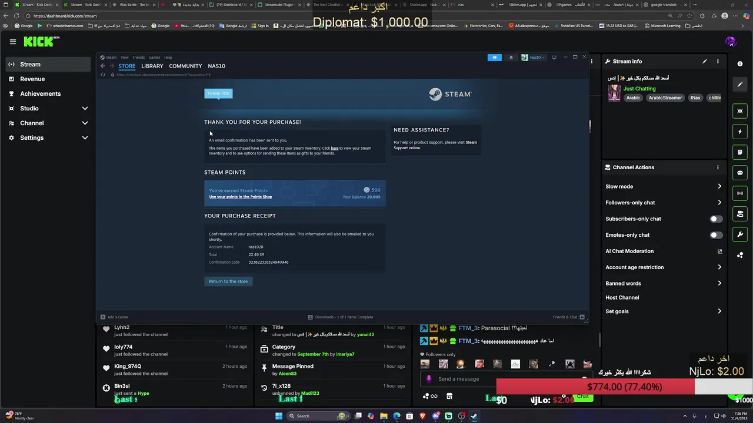Viewport: 753px width, 423px height.
Task: Open the chat shop icon
Action: 449,396
